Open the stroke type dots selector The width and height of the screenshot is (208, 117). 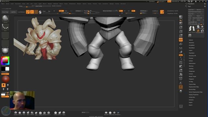(x=5, y=27)
